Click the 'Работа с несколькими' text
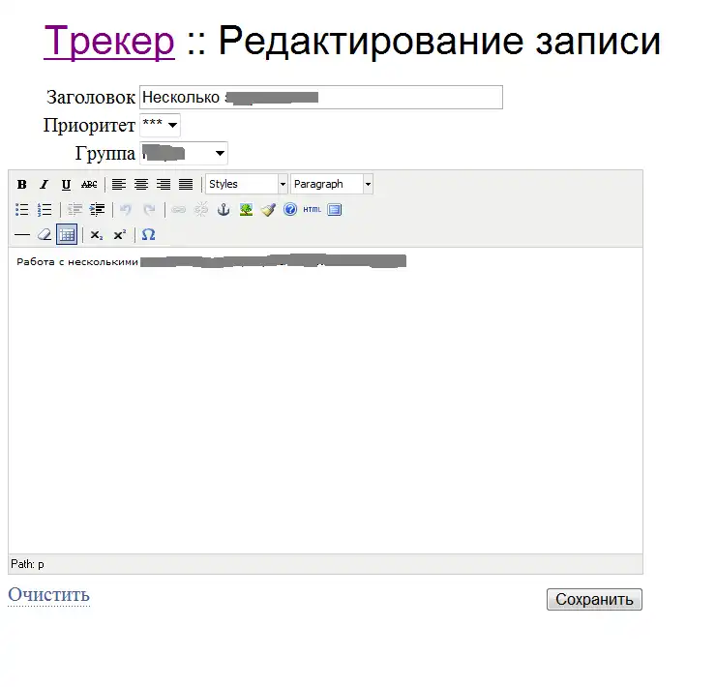The width and height of the screenshot is (716, 687). 77,261
